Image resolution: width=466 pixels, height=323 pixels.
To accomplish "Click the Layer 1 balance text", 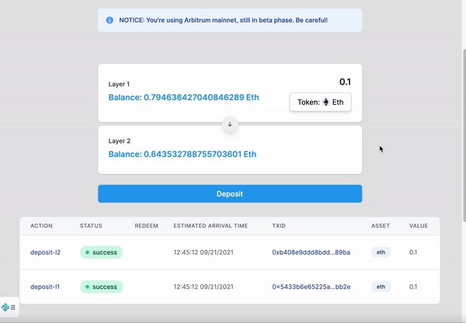I will (183, 98).
